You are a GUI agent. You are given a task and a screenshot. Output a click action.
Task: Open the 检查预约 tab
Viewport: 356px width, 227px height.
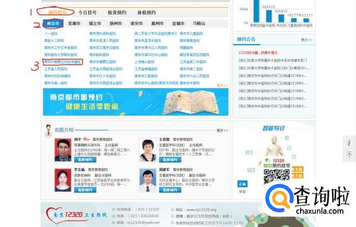(117, 12)
